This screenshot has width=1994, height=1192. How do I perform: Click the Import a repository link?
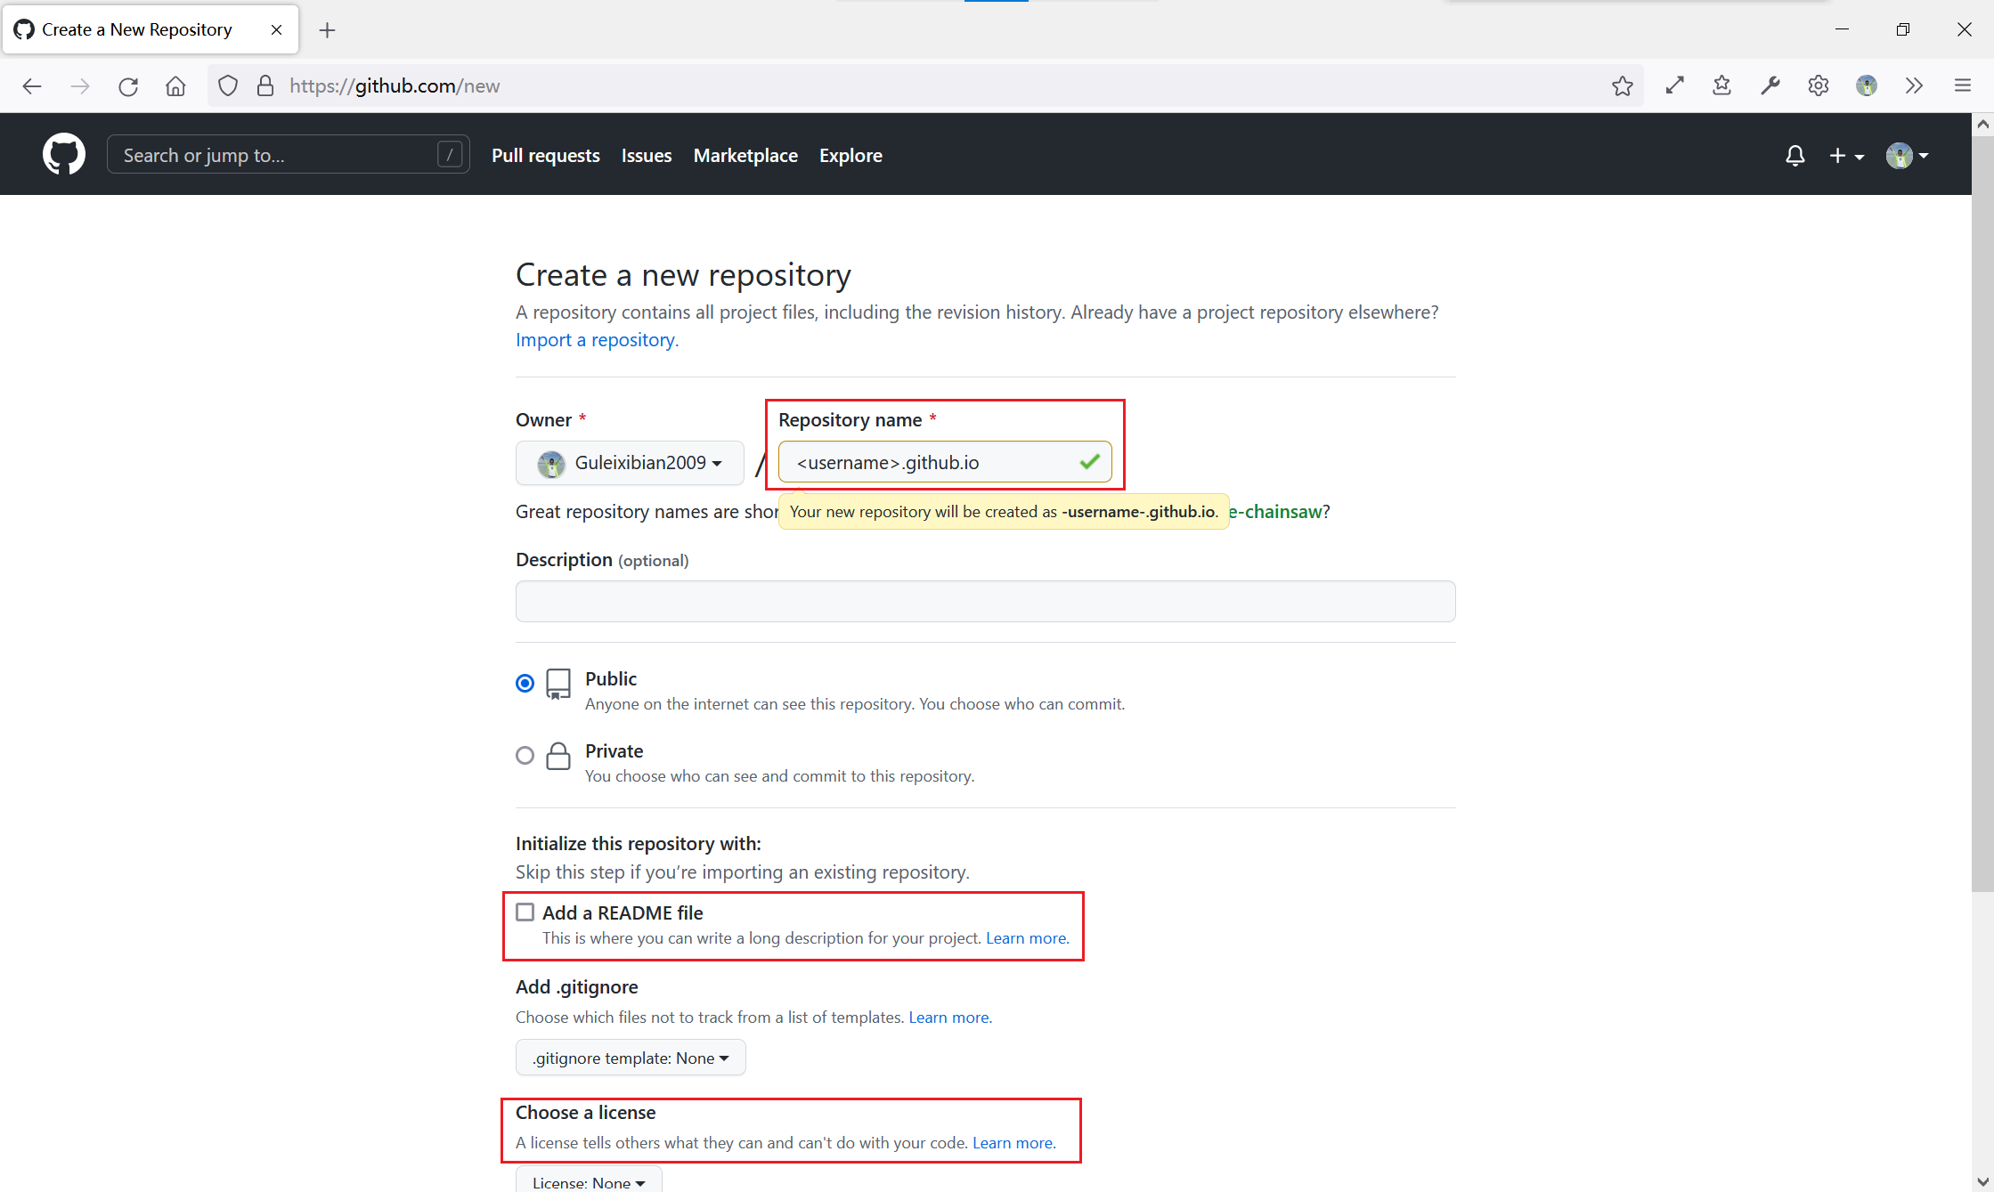[x=597, y=340]
